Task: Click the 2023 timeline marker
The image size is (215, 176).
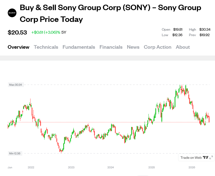Action: tap(71, 167)
